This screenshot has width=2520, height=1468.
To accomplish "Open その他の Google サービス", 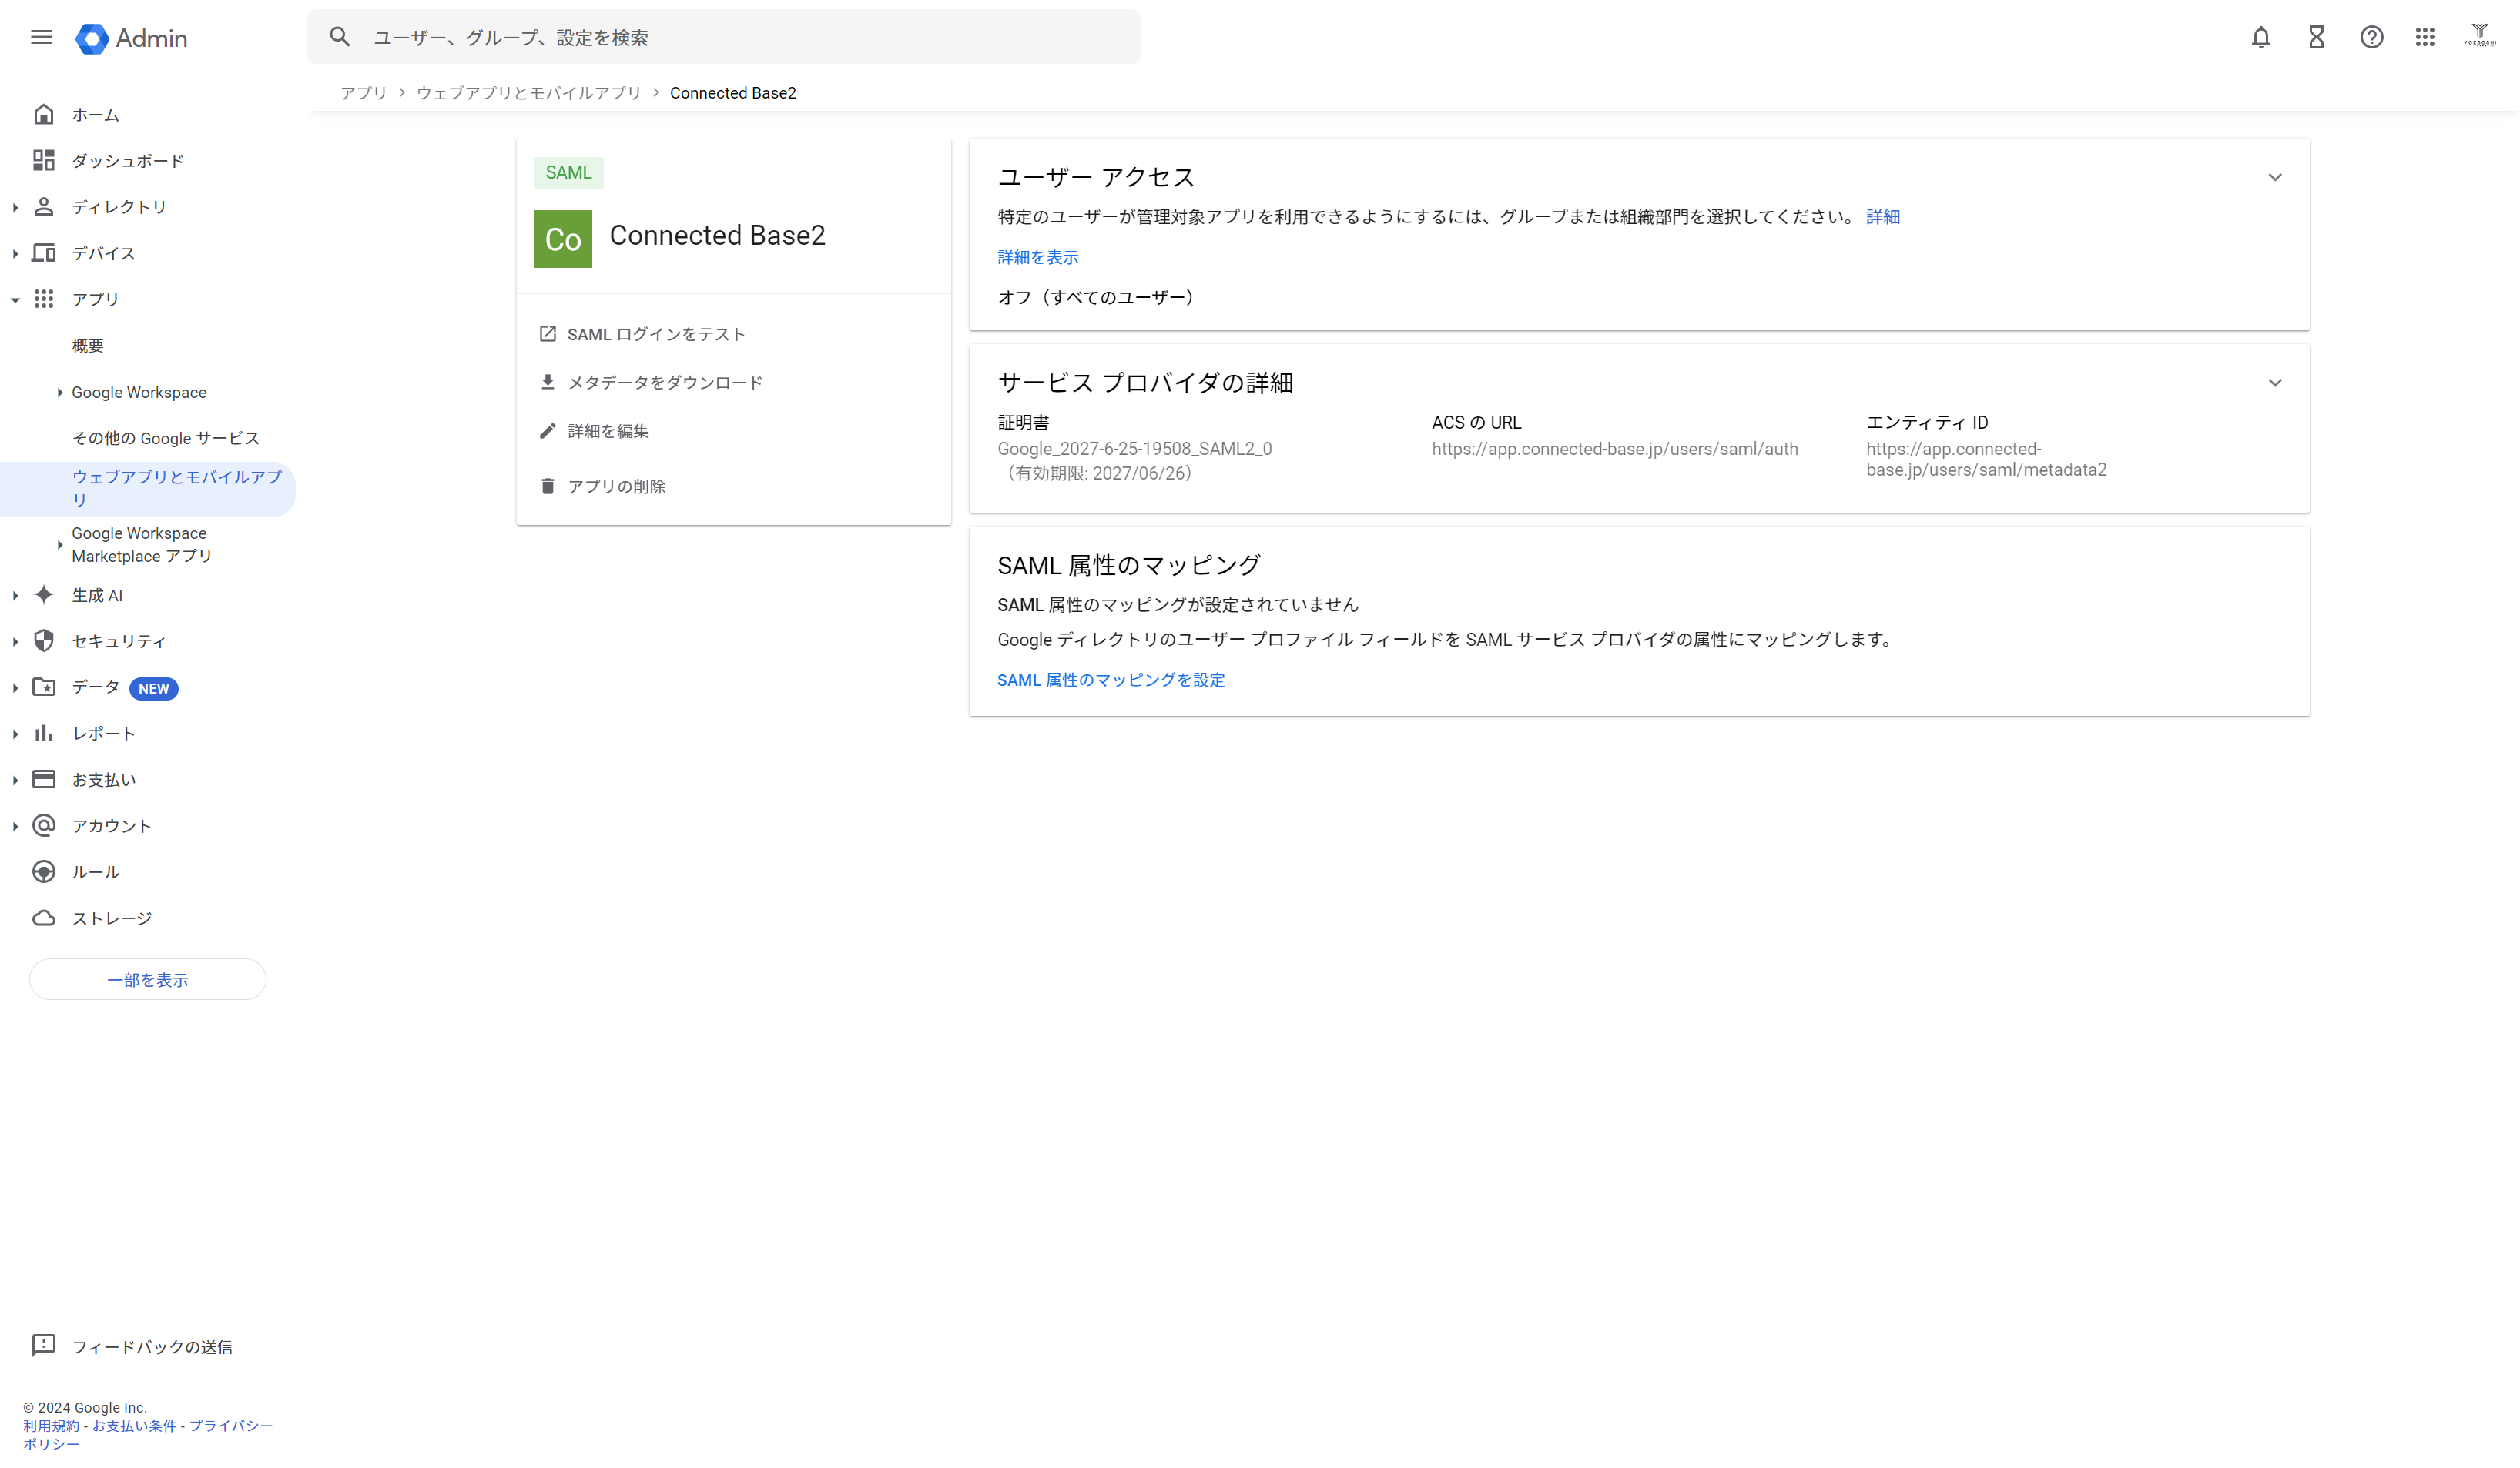I will [x=165, y=438].
